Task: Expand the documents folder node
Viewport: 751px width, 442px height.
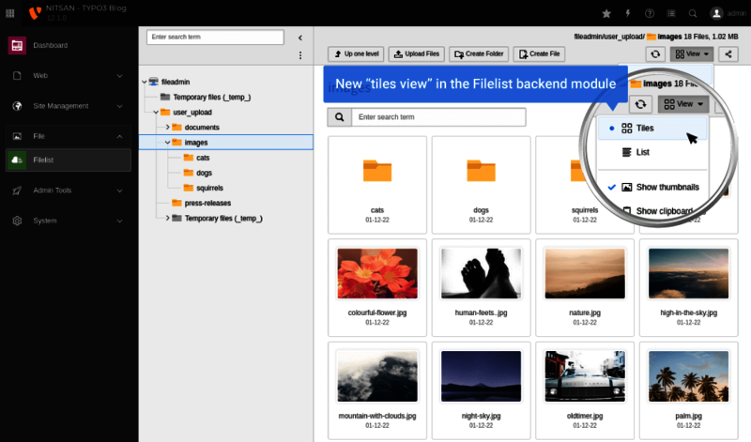Action: (168, 128)
